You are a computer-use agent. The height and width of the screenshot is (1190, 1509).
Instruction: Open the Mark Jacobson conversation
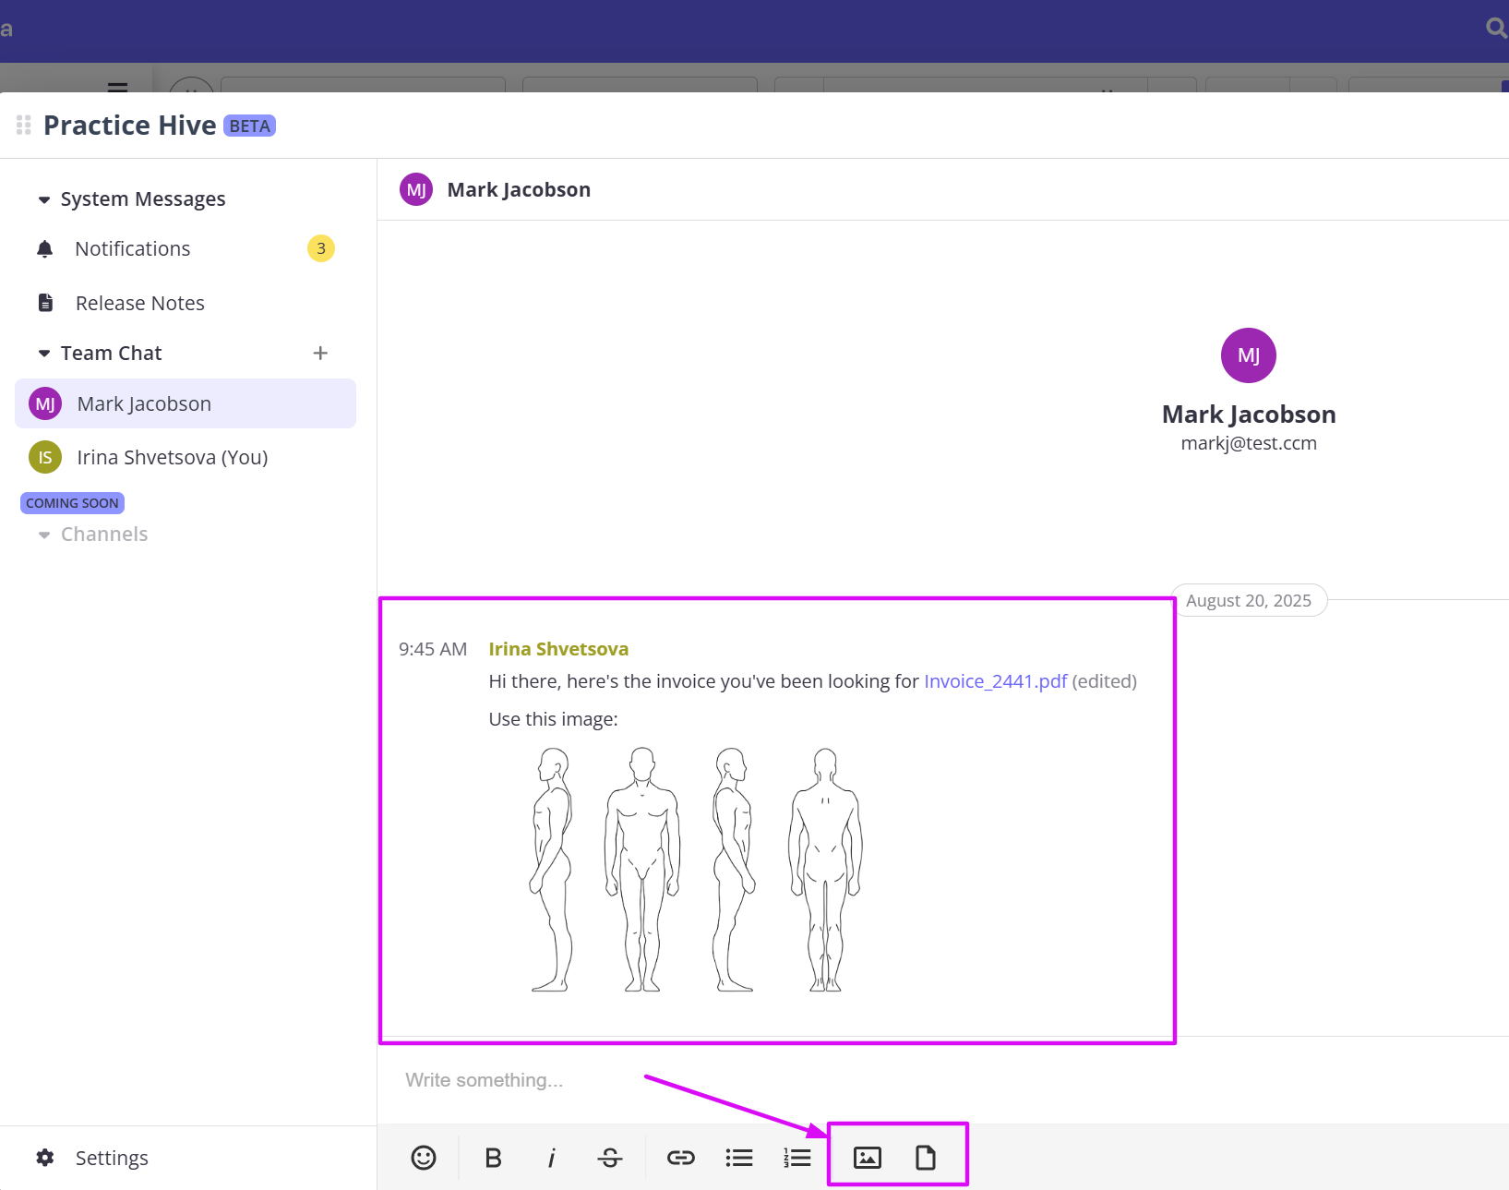tap(144, 403)
